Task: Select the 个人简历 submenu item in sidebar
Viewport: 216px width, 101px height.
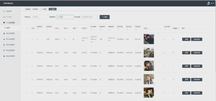Action: pos(10,28)
